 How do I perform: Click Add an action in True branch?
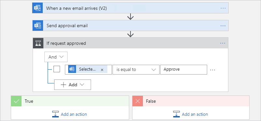tap(69, 114)
